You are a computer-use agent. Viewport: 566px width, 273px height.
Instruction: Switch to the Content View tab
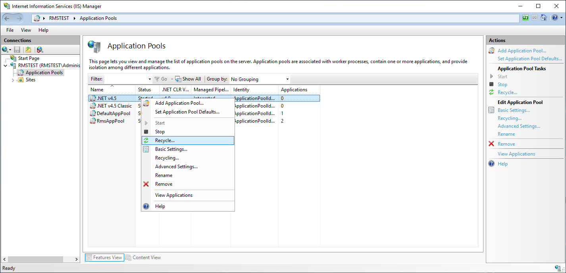[x=143, y=258]
